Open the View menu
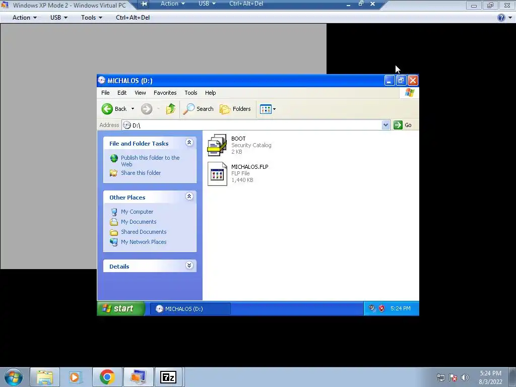This screenshot has width=516, height=387. click(140, 93)
